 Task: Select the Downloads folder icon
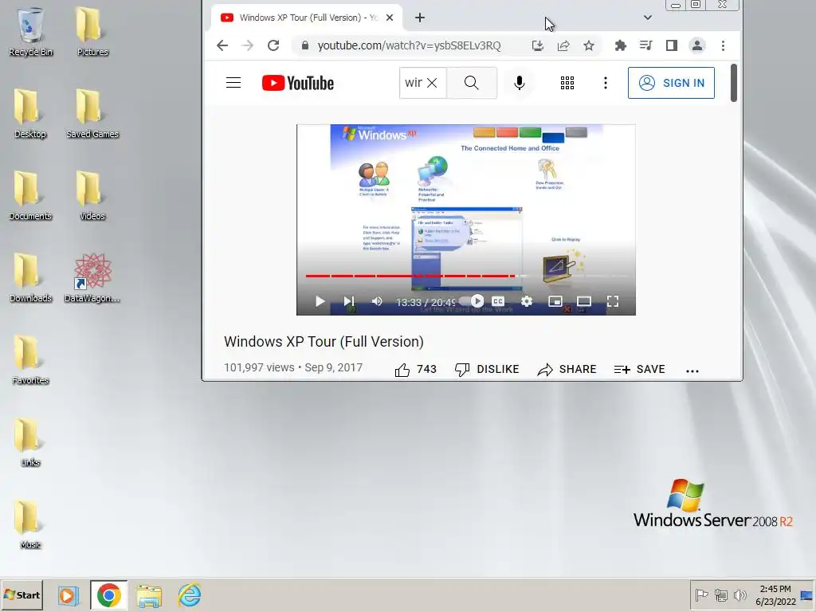(30, 278)
